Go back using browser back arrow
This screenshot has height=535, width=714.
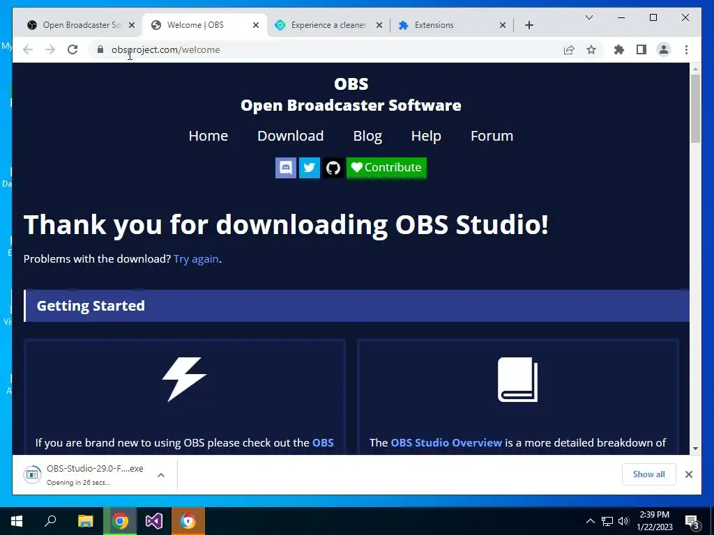(28, 49)
